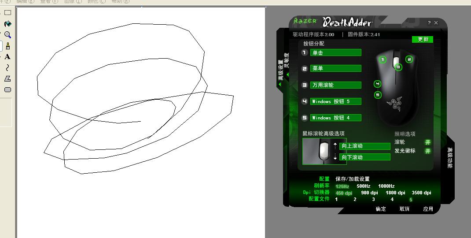This screenshot has height=238, width=471.
Task: Toggle the 滚轮 scroll wheel lighting switch
Action: point(428,142)
